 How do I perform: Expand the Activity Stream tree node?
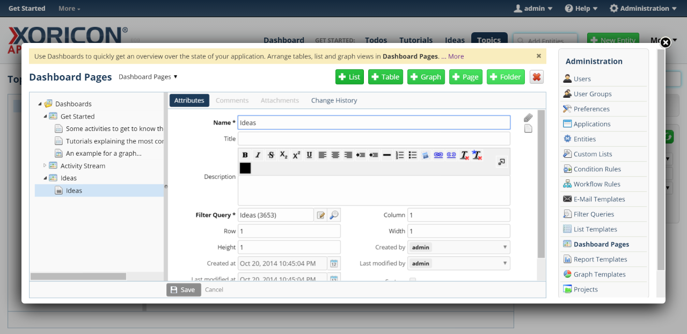pos(45,165)
